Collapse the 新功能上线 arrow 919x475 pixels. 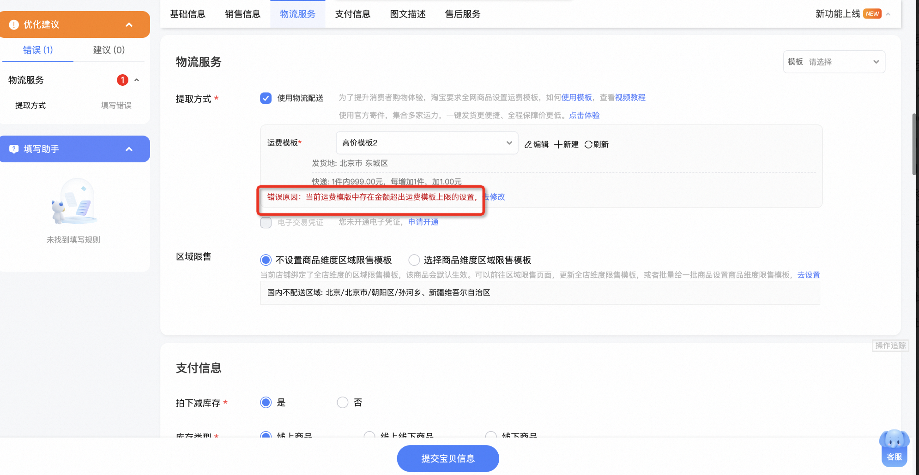[x=888, y=14]
